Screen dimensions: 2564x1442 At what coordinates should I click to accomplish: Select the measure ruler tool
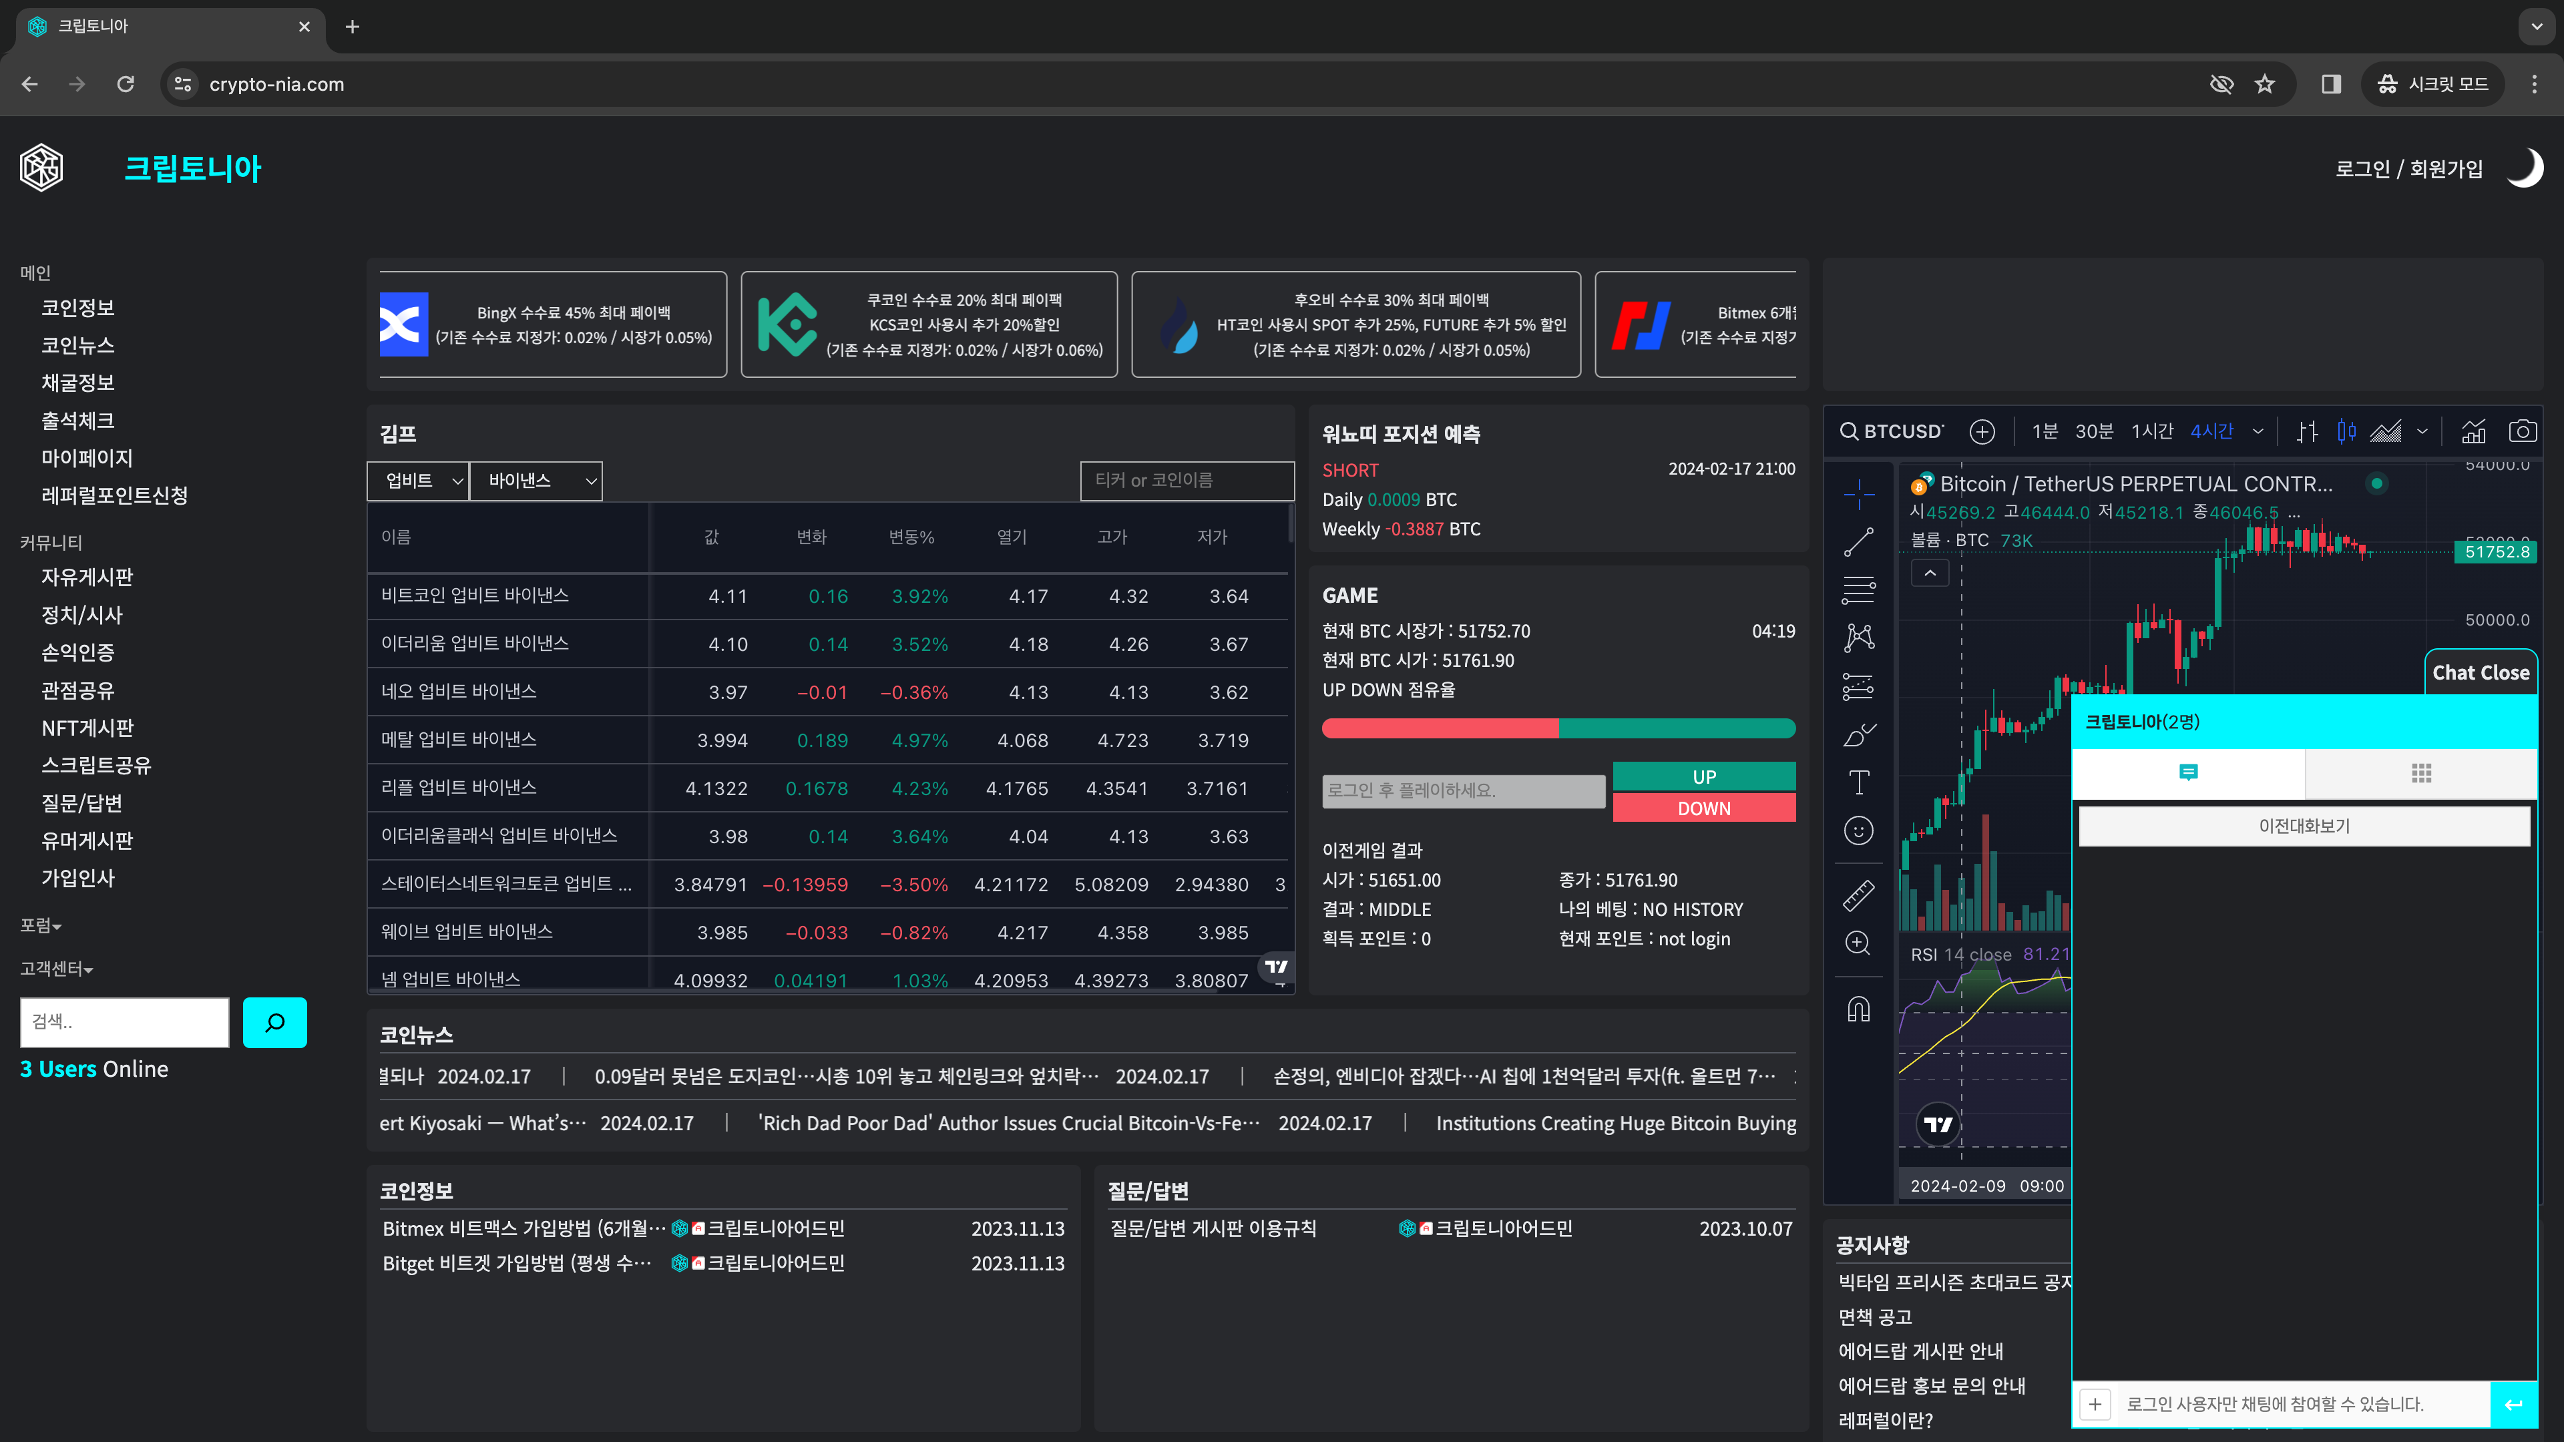pos(1858,895)
